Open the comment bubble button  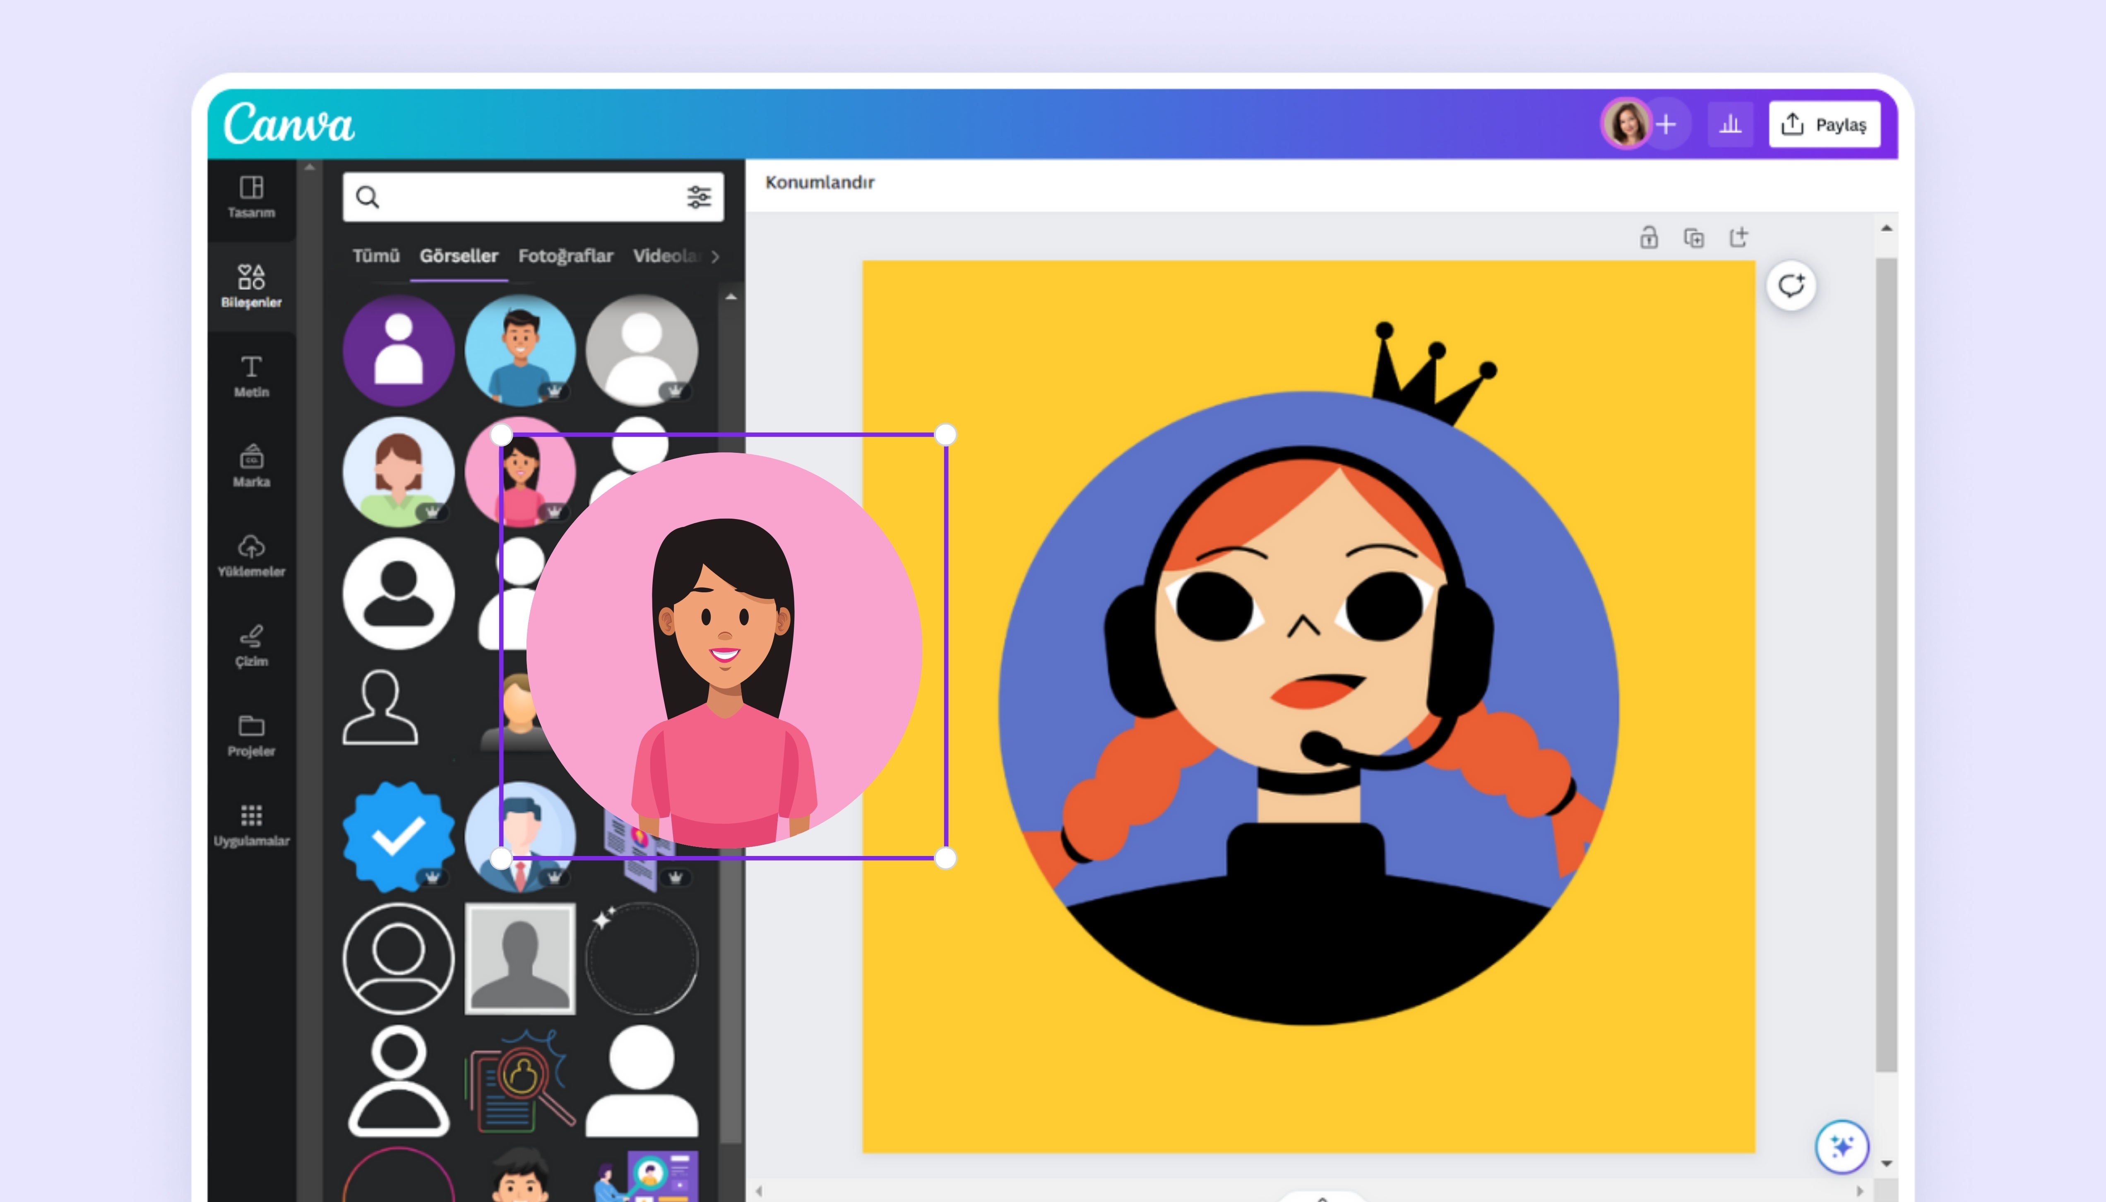tap(1791, 286)
